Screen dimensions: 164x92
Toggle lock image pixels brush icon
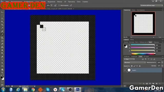(x=135, y=66)
